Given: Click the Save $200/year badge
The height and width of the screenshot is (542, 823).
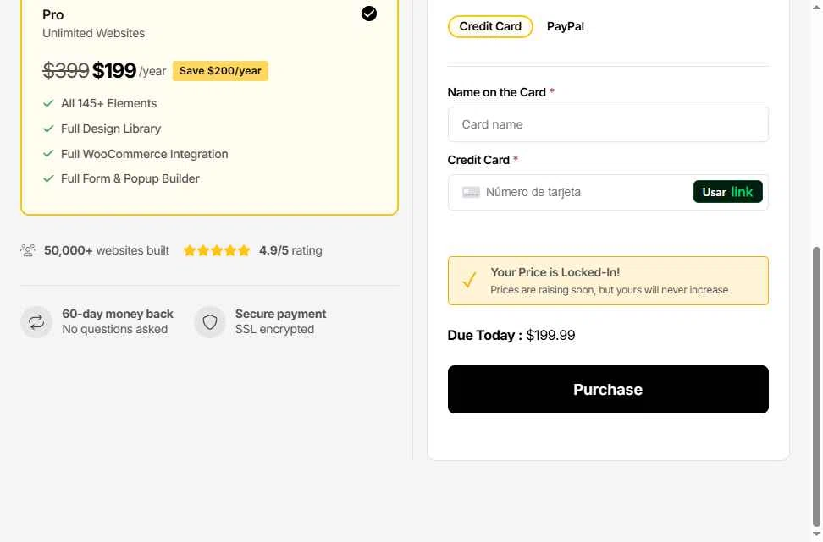Looking at the screenshot, I should pyautogui.click(x=220, y=71).
